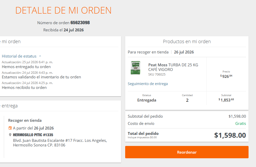Click order number 65623098
Image resolution: width=256 pixels, height=167 pixels.
pyautogui.click(x=80, y=23)
